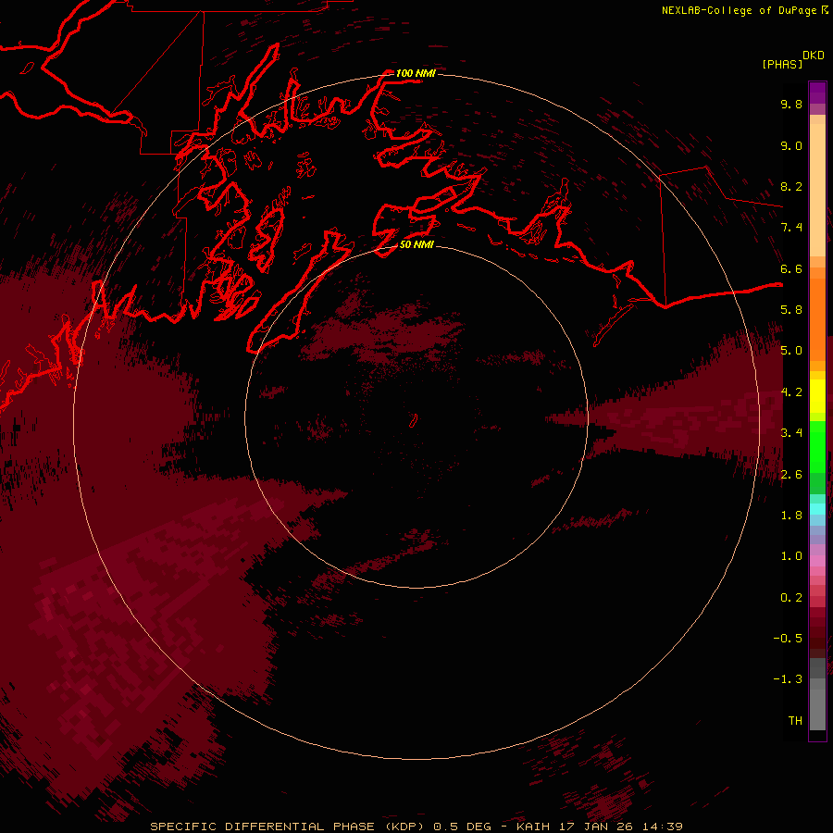Image resolution: width=833 pixels, height=833 pixels.
Task: Click the small radar site marker at center
Action: (414, 420)
